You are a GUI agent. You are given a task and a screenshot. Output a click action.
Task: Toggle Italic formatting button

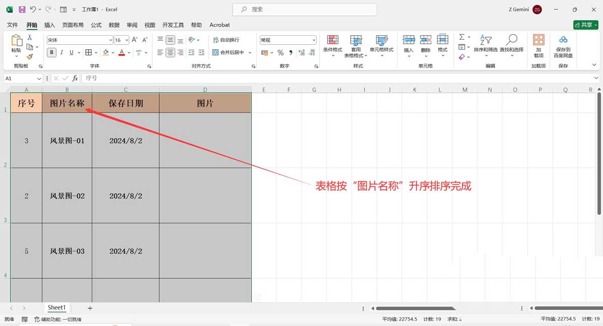(62, 52)
